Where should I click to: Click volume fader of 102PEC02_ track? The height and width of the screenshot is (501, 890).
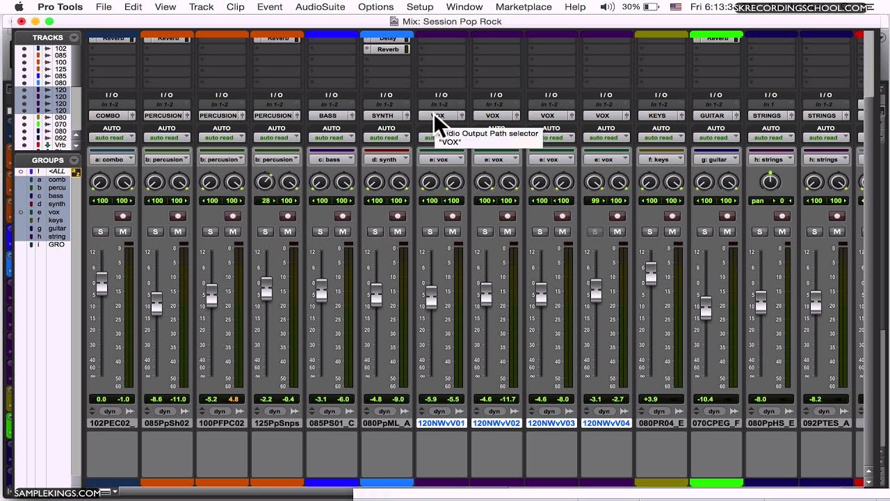point(102,283)
